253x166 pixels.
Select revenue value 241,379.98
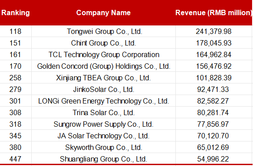pos(214,31)
